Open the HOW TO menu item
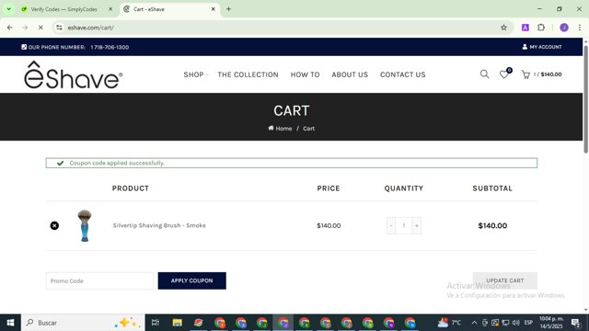 click(x=305, y=74)
